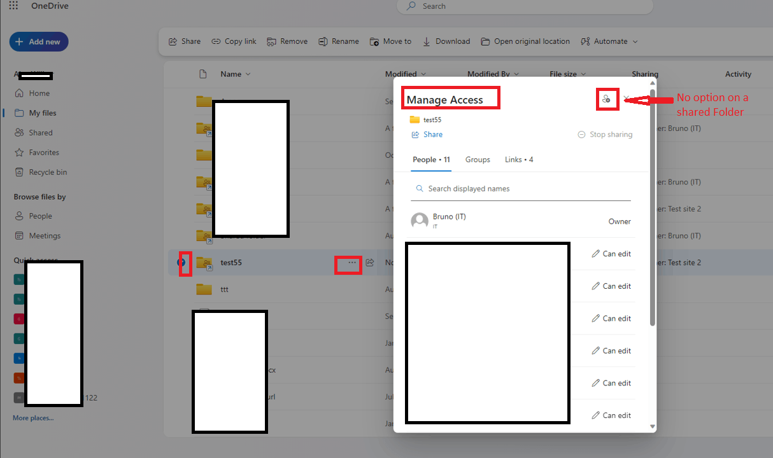Open the Modified column dropdown

tap(406, 74)
